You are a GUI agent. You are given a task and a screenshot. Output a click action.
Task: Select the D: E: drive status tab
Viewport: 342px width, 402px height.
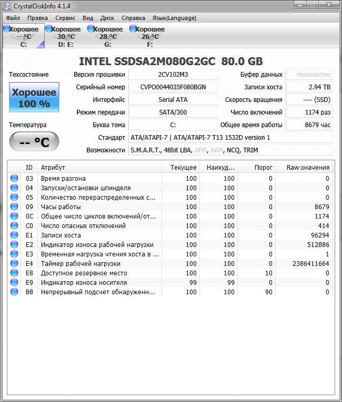(x=66, y=36)
